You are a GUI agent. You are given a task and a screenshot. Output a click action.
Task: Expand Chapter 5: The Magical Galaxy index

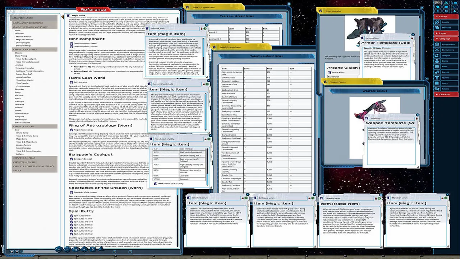coord(34,166)
